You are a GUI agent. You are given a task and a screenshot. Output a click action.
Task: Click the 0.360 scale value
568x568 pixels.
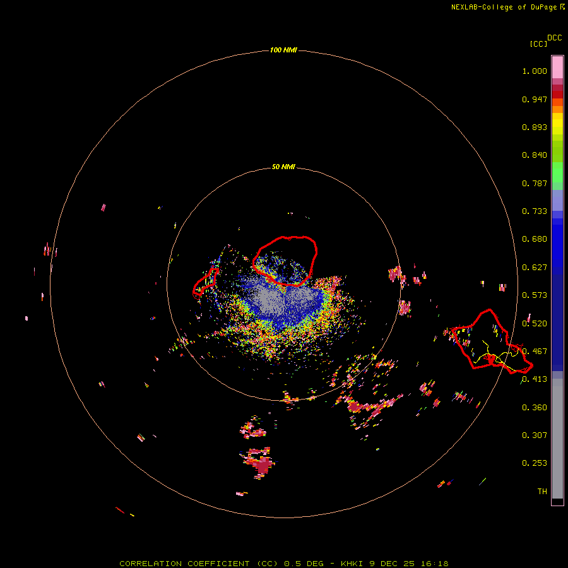click(x=535, y=408)
